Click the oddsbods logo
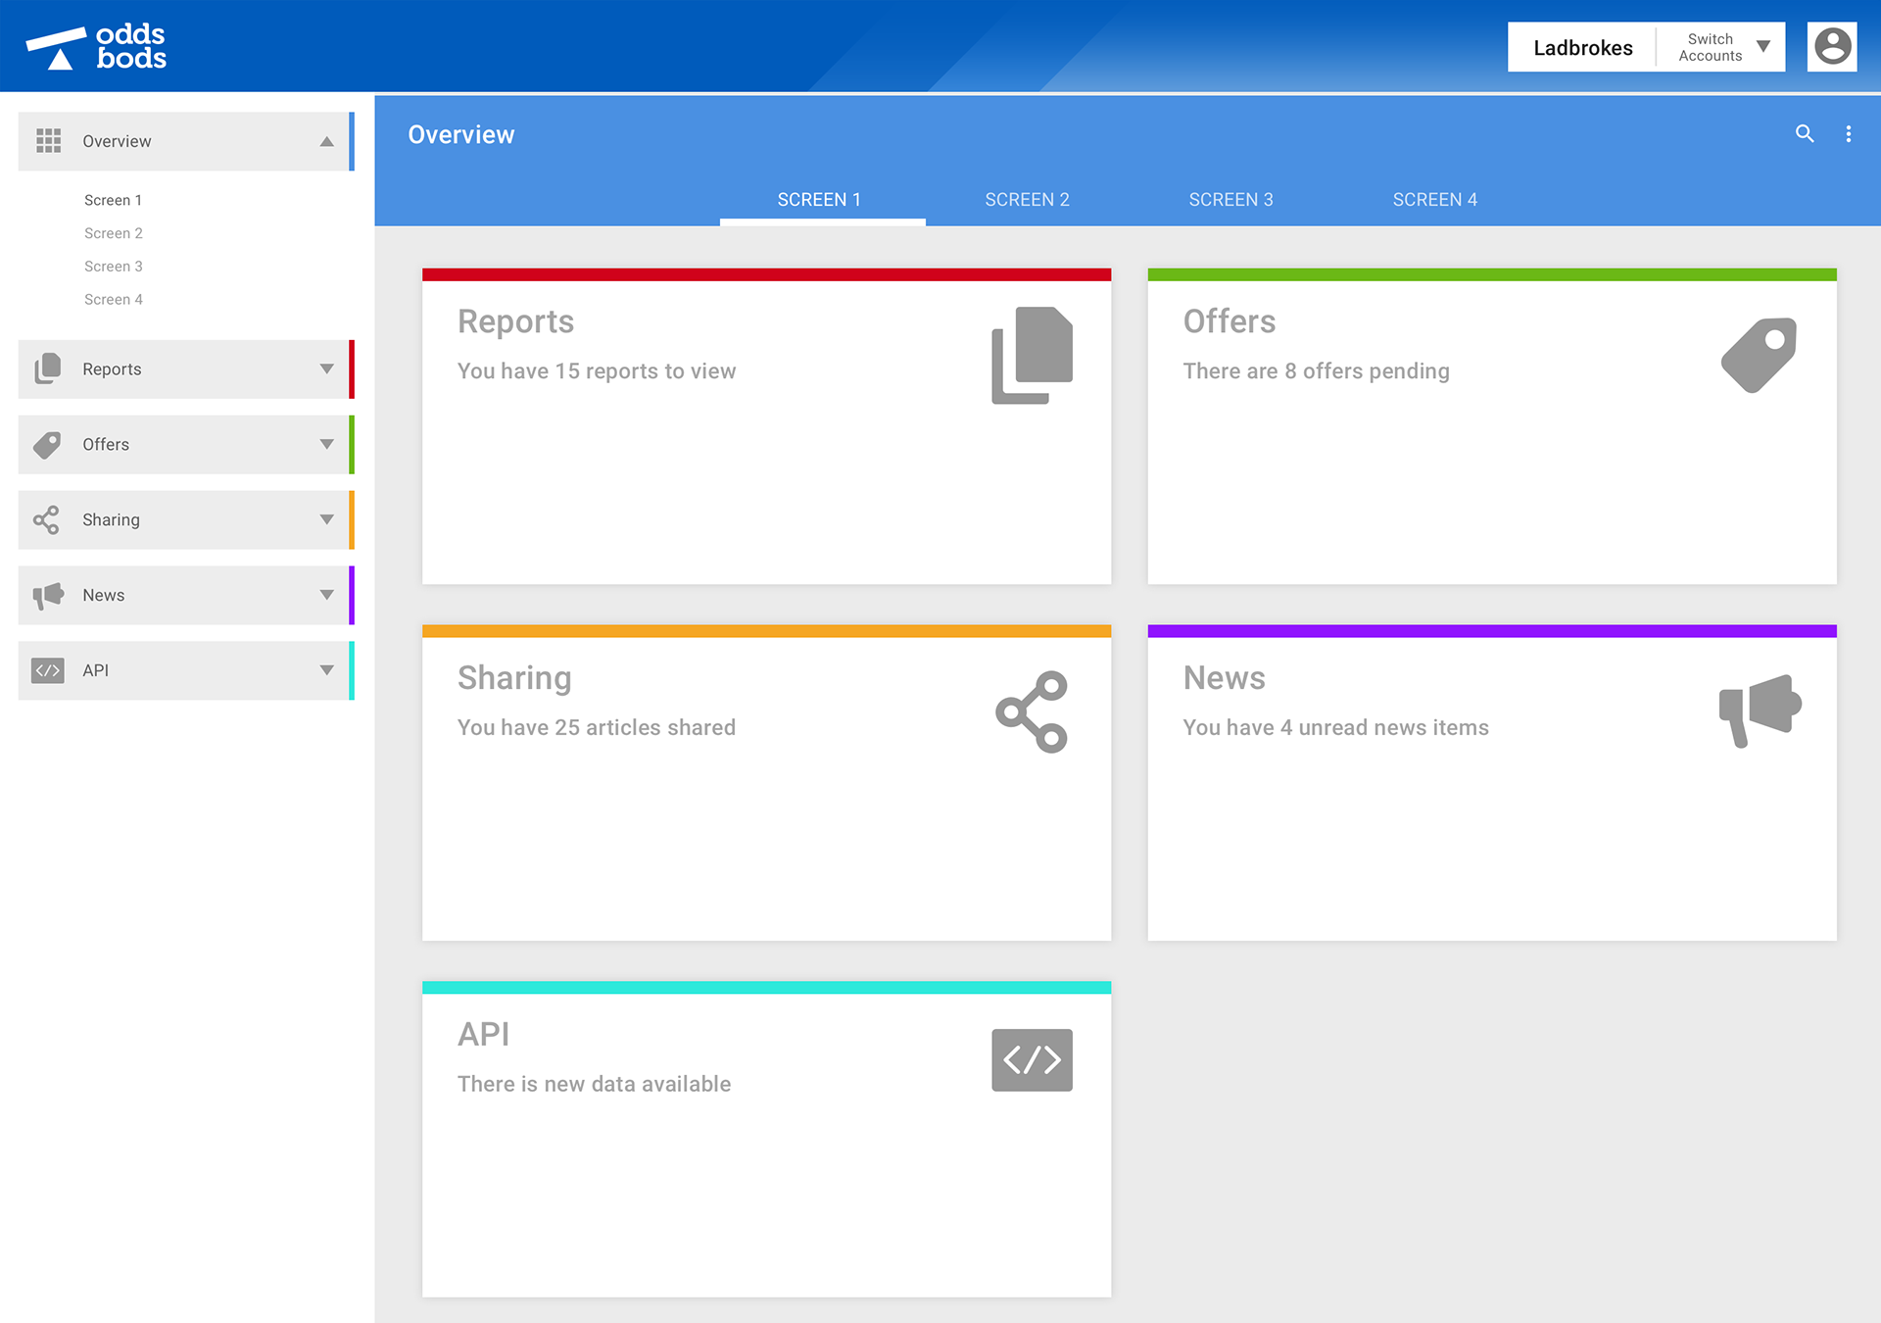Screen dimensions: 1881x1323 (x=96, y=47)
